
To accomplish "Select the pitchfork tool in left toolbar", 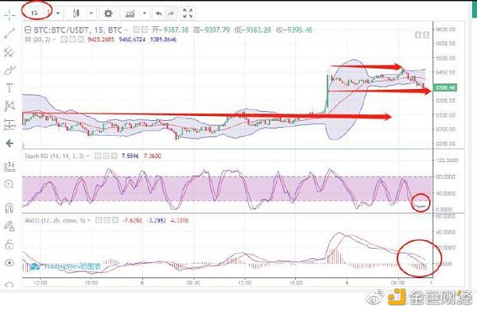I will pos(10,52).
